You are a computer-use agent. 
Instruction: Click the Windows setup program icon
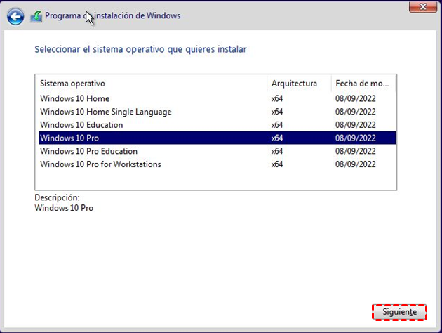pyautogui.click(x=36, y=17)
